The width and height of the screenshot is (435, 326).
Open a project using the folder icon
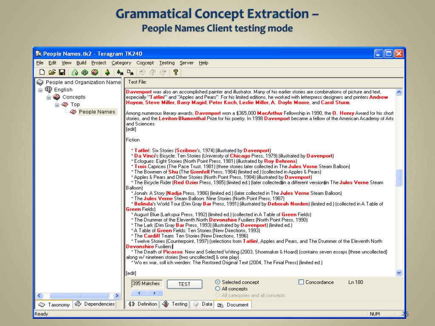tap(52, 72)
